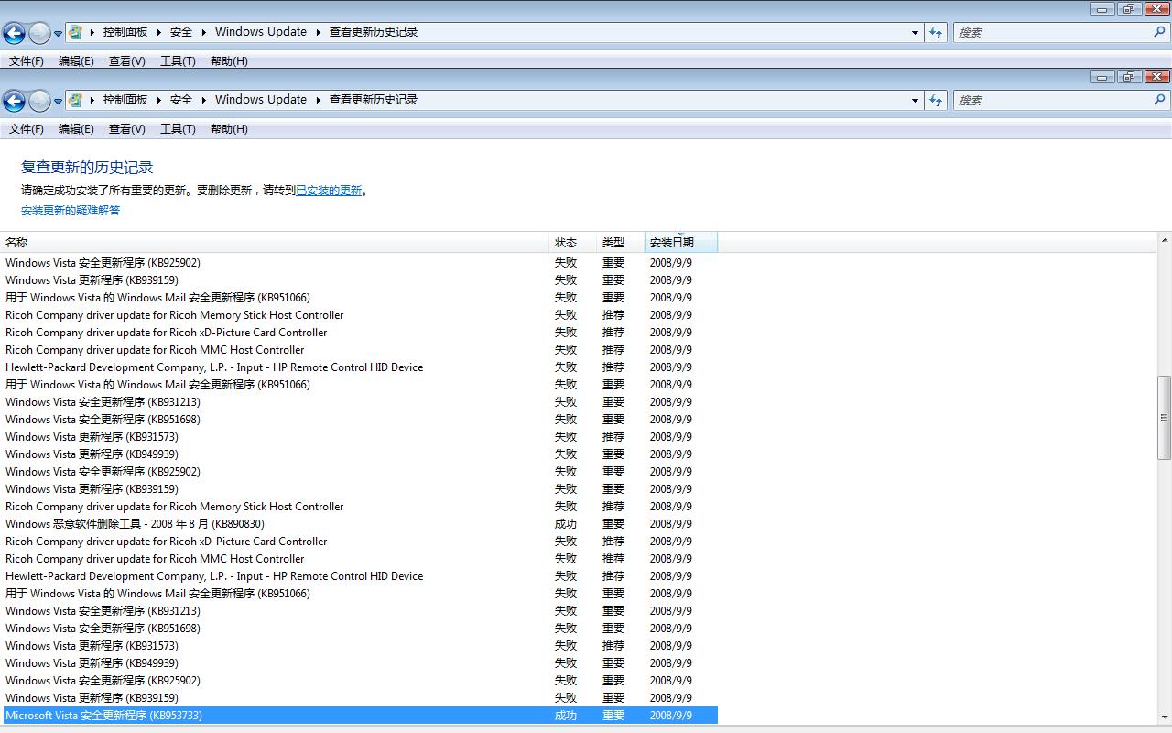Open the 查看(V) menu in the lower window
Screen dimensions: 1172x733
(x=126, y=129)
